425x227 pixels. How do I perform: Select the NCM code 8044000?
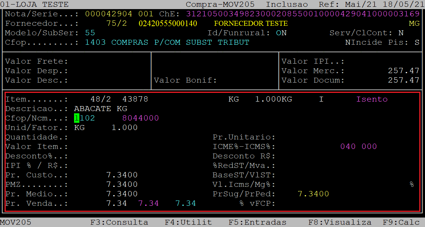click(x=140, y=118)
